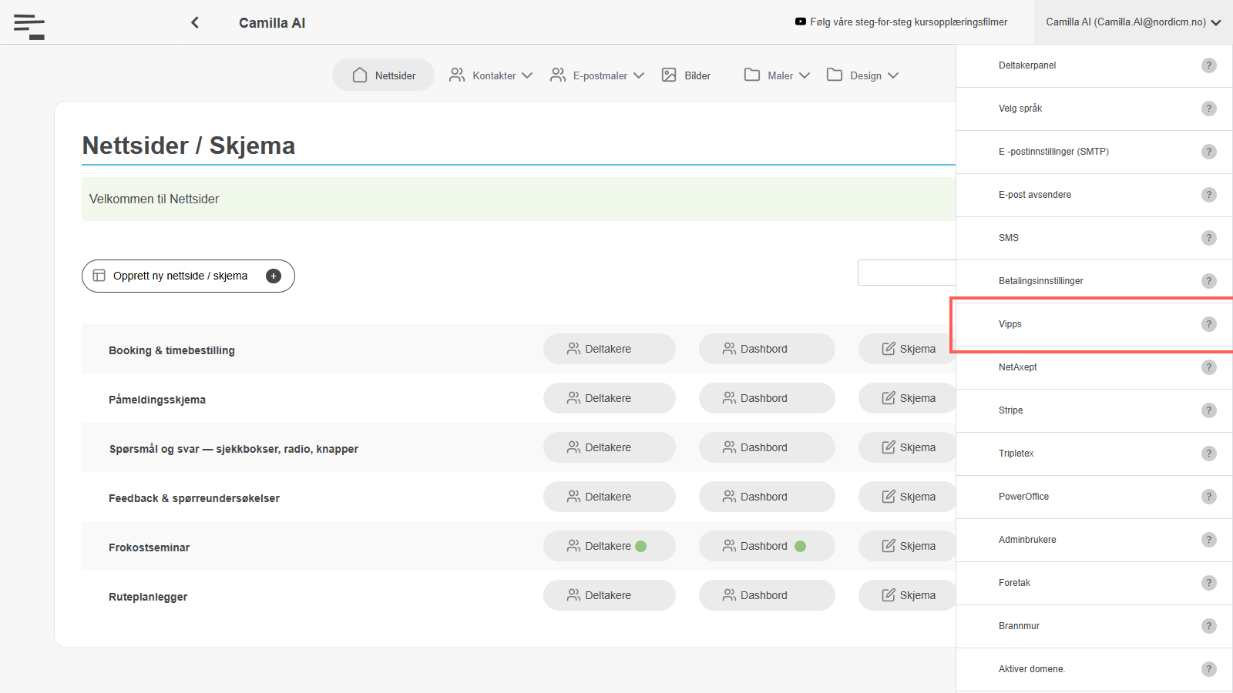1233x693 pixels.
Task: Open Skjema for Spørsmål og svar row
Action: (908, 447)
